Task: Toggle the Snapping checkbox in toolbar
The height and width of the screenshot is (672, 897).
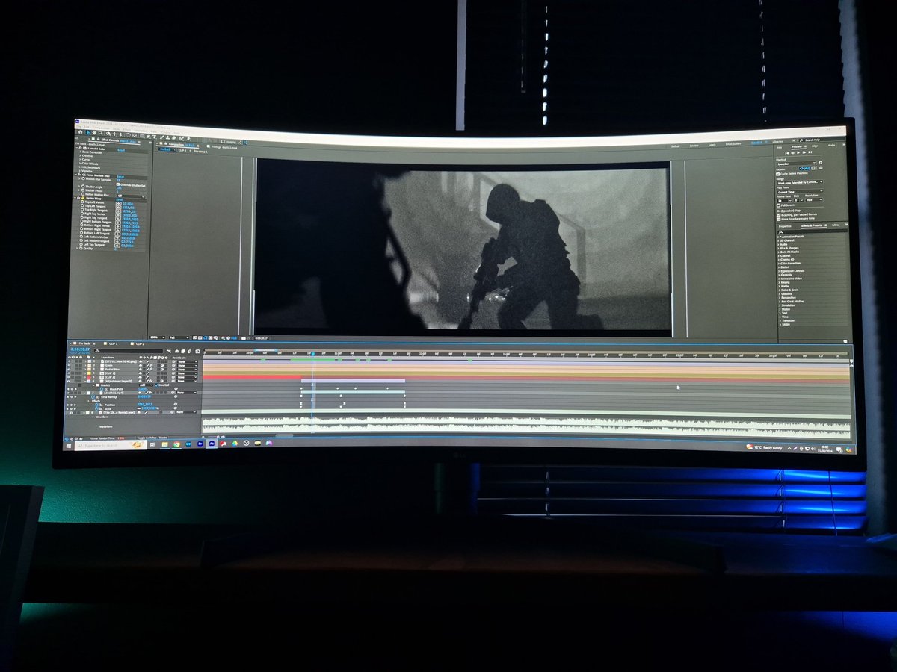Action: [x=223, y=141]
